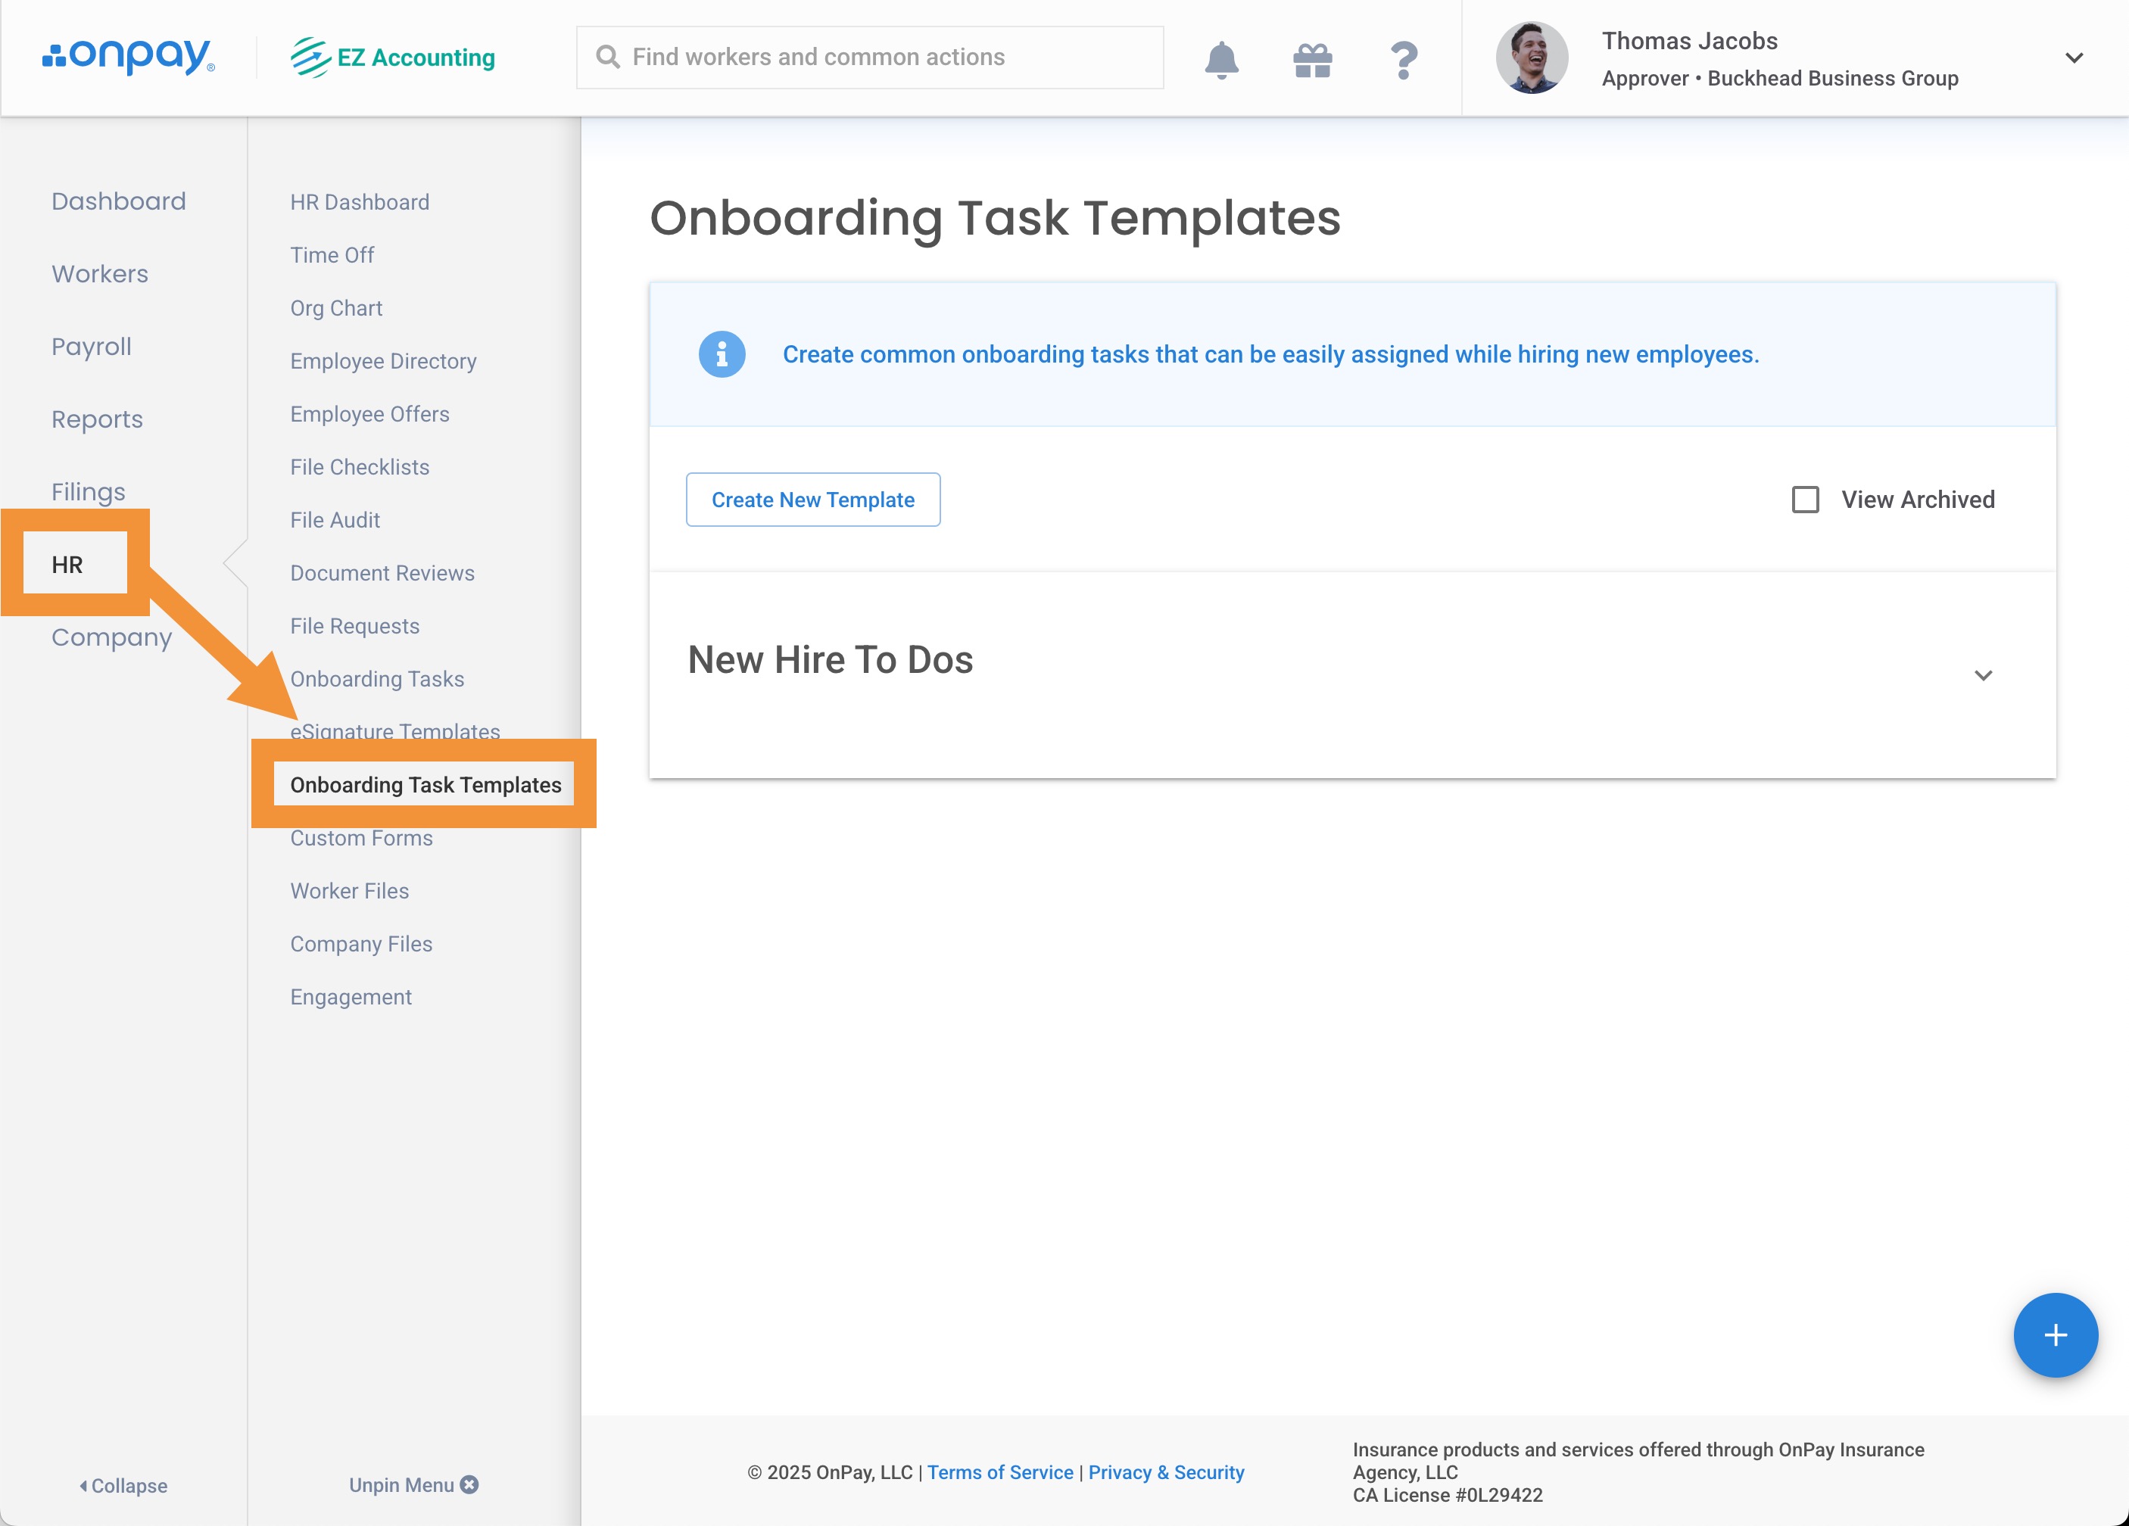
Task: Click the OnPay logo
Action: point(129,56)
